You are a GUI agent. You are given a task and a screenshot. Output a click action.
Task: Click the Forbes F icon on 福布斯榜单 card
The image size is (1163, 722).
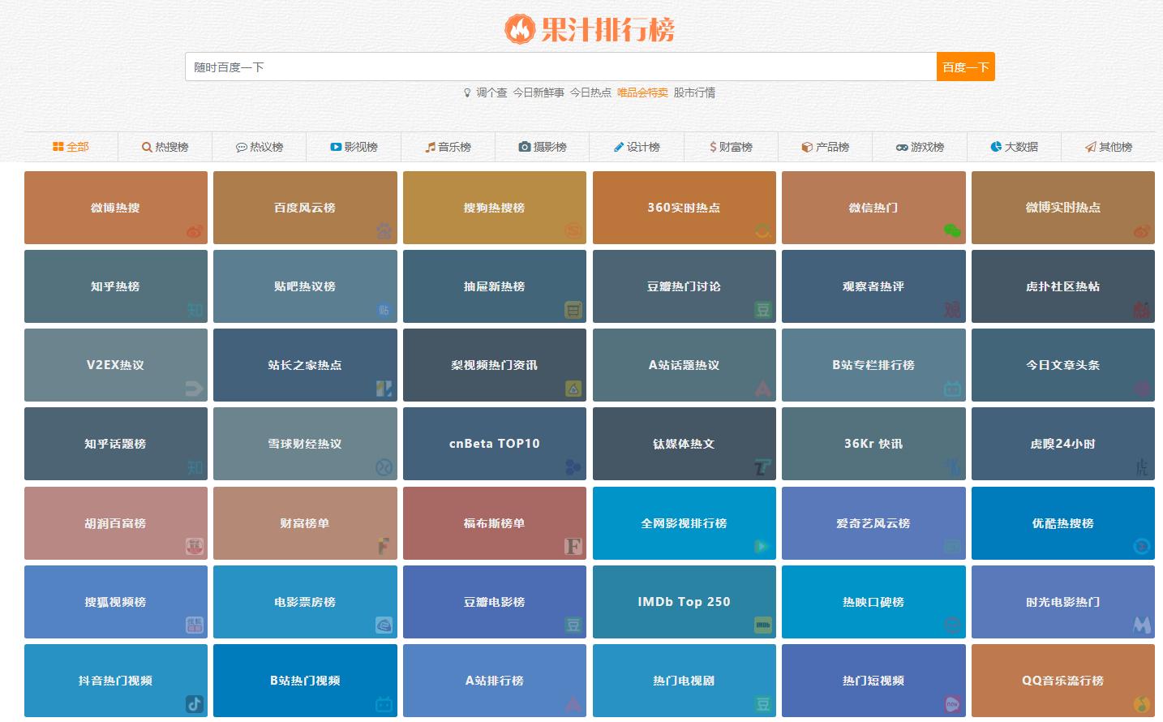pyautogui.click(x=572, y=547)
